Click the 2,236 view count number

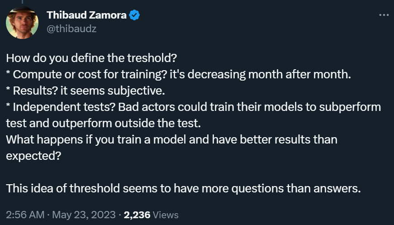[137, 215]
